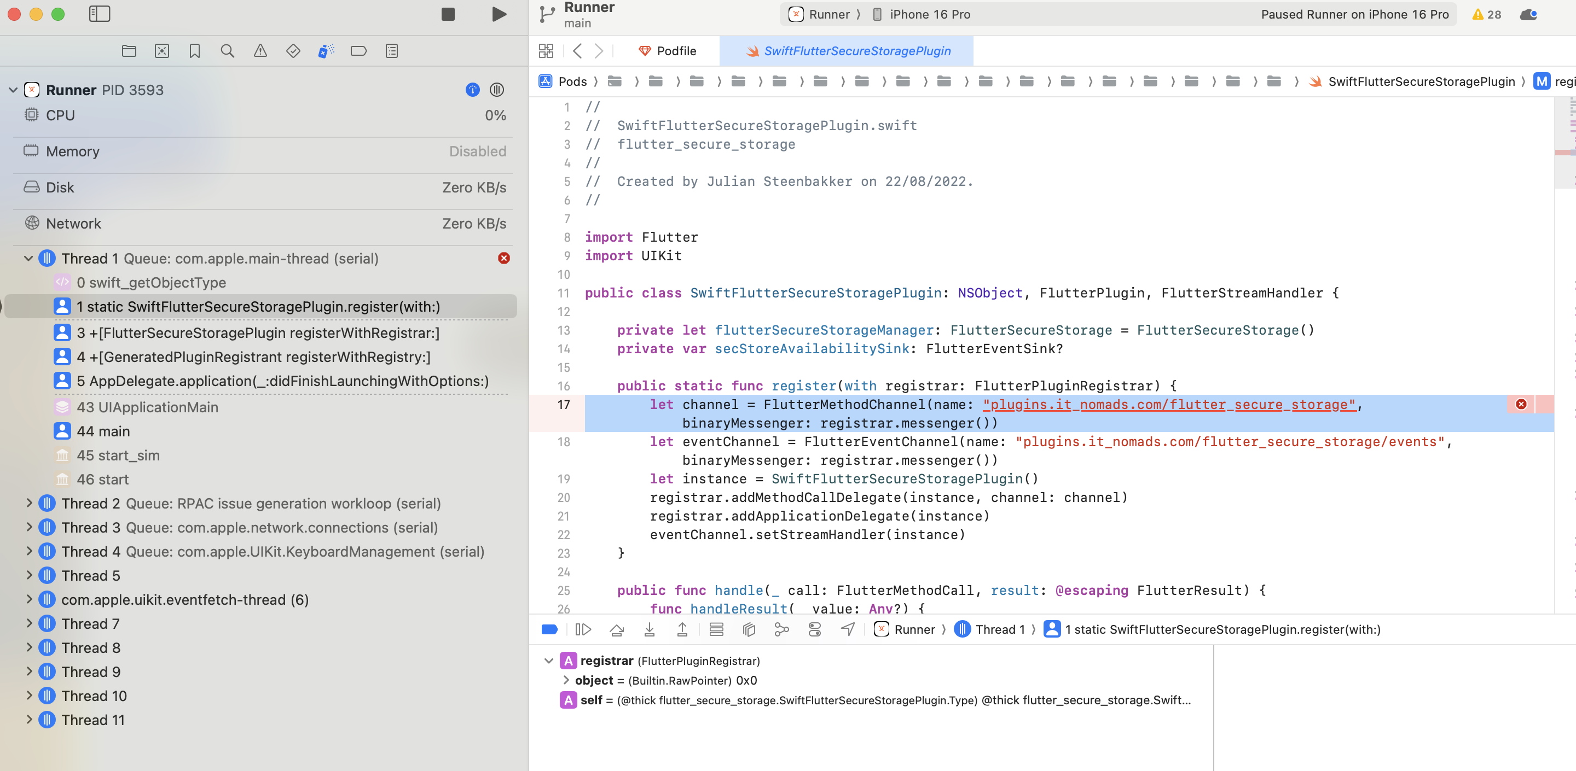Open the Breakpoint navigator icon
Screen dimensions: 1576x771
tap(358, 51)
